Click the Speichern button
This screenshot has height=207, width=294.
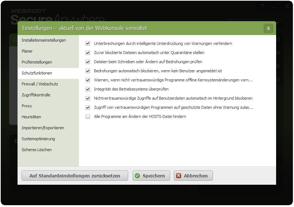tap(151, 176)
